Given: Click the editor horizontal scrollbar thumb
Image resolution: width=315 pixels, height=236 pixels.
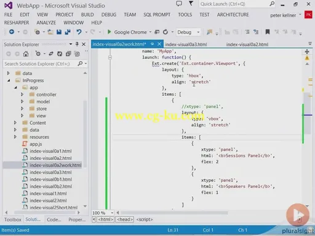Looking at the screenshot, I should pyautogui.click(x=174, y=213).
